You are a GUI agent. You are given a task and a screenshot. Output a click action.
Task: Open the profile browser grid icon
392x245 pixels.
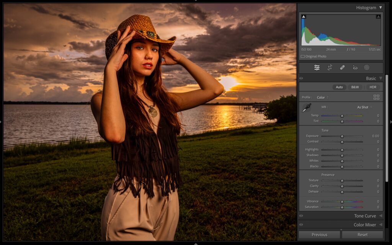click(376, 97)
